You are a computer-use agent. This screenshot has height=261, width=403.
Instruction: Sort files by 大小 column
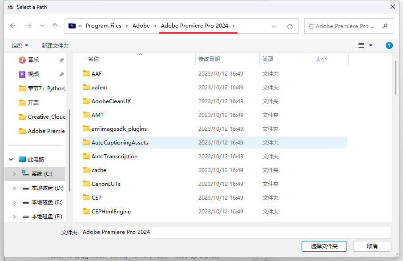tap(321, 59)
